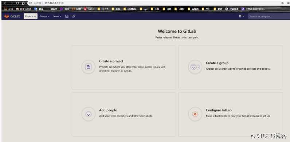Focus the Search or jump to field
The width and height of the screenshot is (290, 142).
tap(269, 16)
